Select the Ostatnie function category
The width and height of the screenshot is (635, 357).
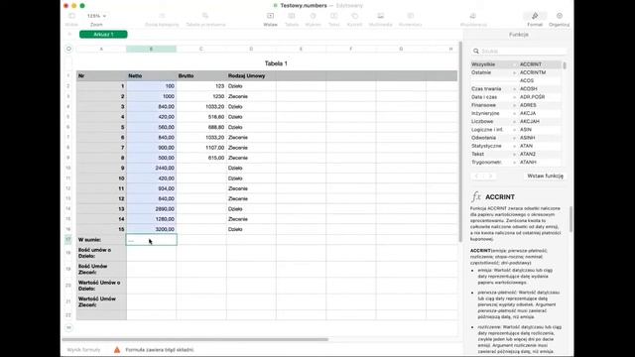click(494, 72)
